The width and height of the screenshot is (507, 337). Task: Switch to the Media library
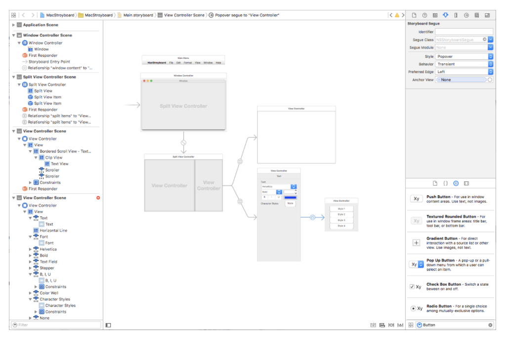[466, 183]
